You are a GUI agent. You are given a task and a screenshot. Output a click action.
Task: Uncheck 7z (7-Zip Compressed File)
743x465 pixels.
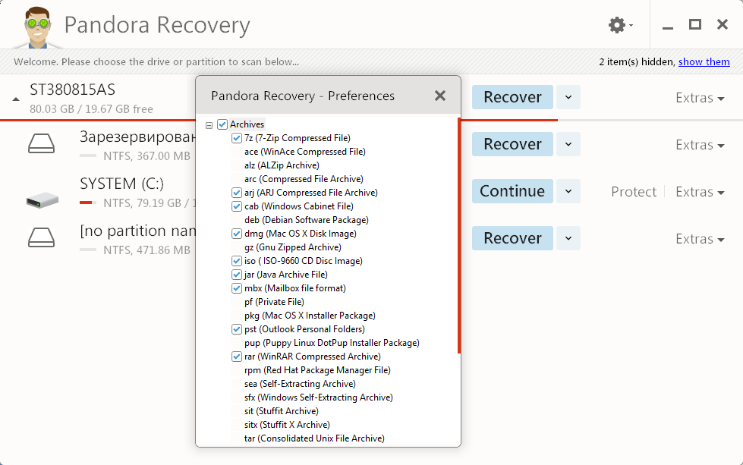click(237, 138)
